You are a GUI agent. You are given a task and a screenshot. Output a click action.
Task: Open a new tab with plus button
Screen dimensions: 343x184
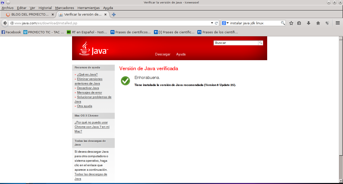114,15
